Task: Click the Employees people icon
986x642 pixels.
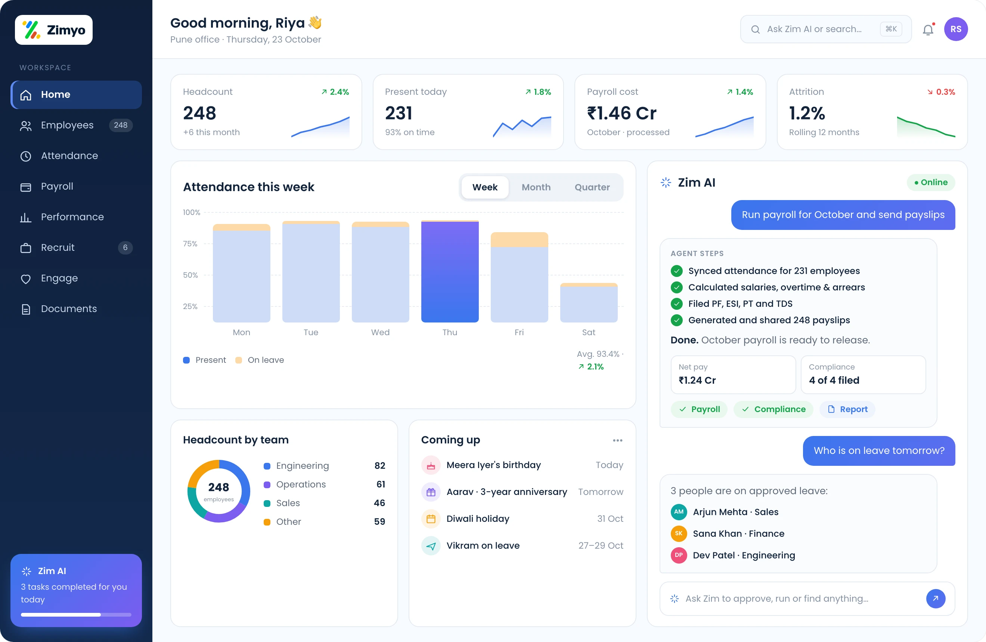Action: (x=26, y=126)
